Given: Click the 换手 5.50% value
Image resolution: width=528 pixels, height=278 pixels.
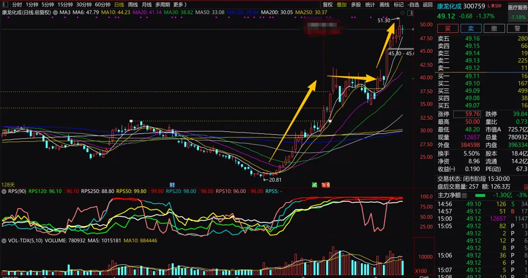Looking at the screenshot, I should (x=472, y=154).
